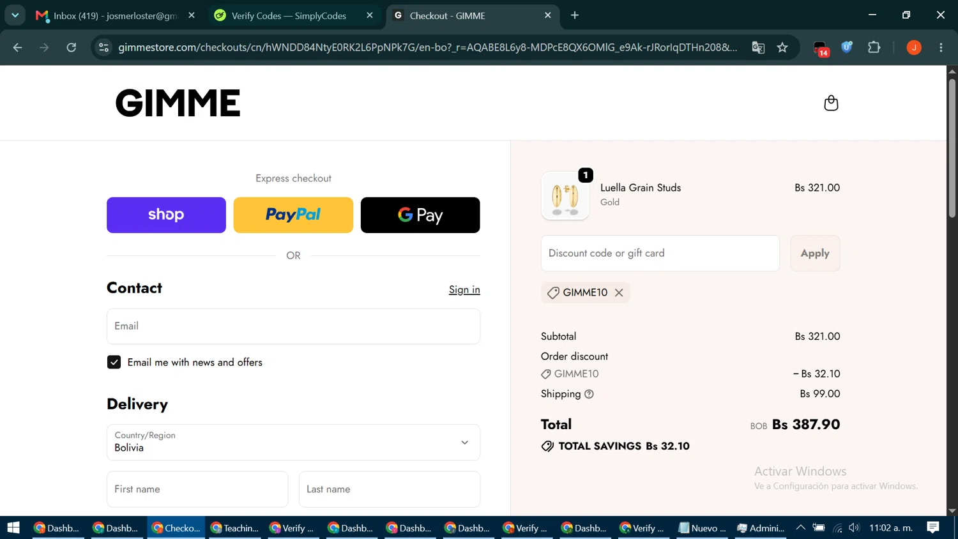Open the tab search dropdown arrow

click(x=15, y=15)
